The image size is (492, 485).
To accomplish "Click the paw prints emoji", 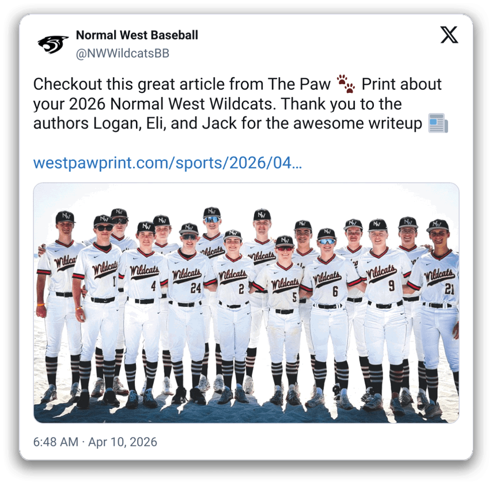I will 346,84.
